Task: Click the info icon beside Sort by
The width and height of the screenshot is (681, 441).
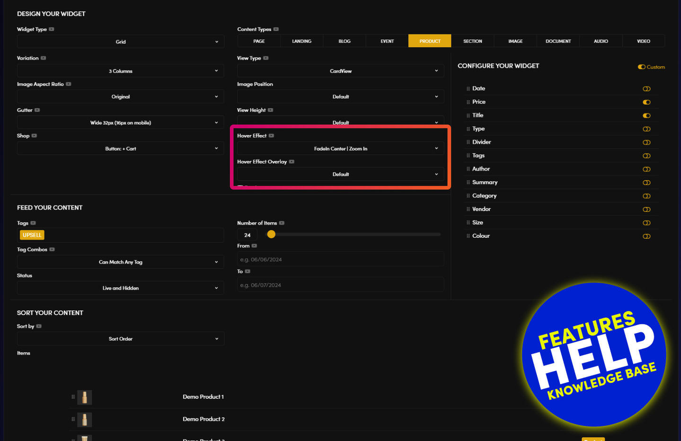Action: [x=39, y=326]
